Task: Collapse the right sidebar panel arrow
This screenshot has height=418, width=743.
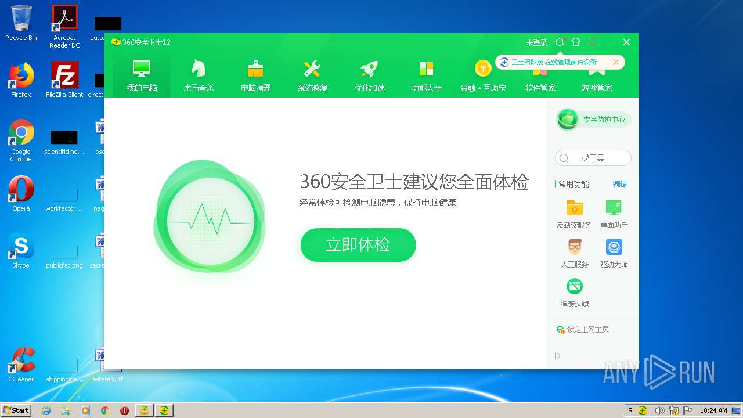Action: pos(558,356)
